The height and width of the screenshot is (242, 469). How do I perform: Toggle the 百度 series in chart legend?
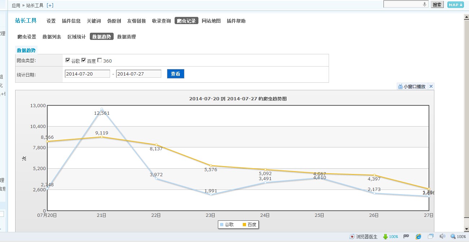(x=250, y=224)
